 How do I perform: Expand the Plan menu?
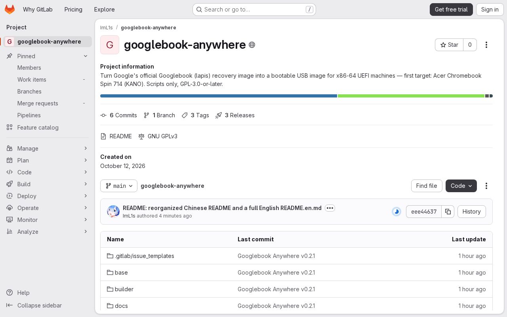pyautogui.click(x=48, y=160)
